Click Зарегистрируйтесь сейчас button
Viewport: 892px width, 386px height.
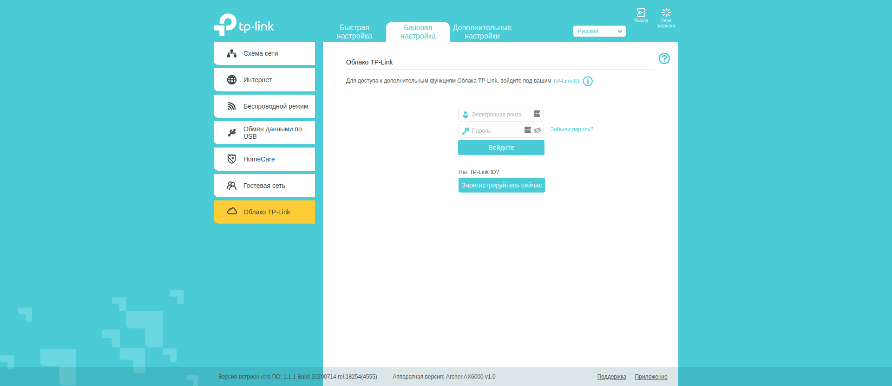coord(501,185)
